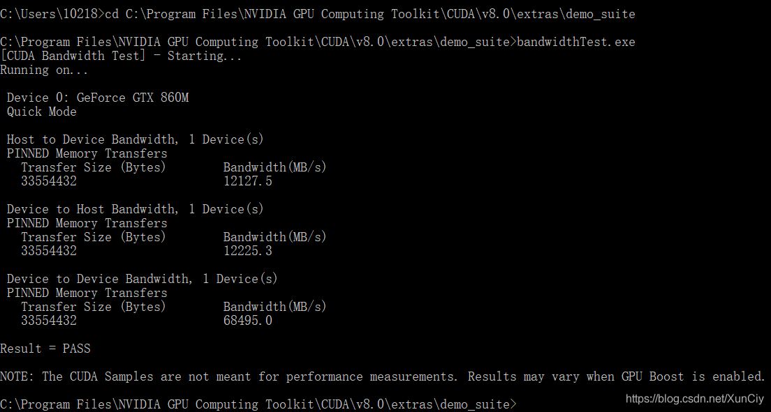Click the blog.csdn.net/XunCiy watermark link
Screen dimensions: 771x412
(694, 398)
